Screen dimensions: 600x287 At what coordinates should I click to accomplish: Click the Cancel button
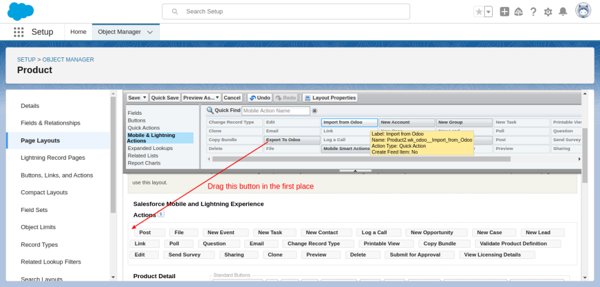[232, 98]
